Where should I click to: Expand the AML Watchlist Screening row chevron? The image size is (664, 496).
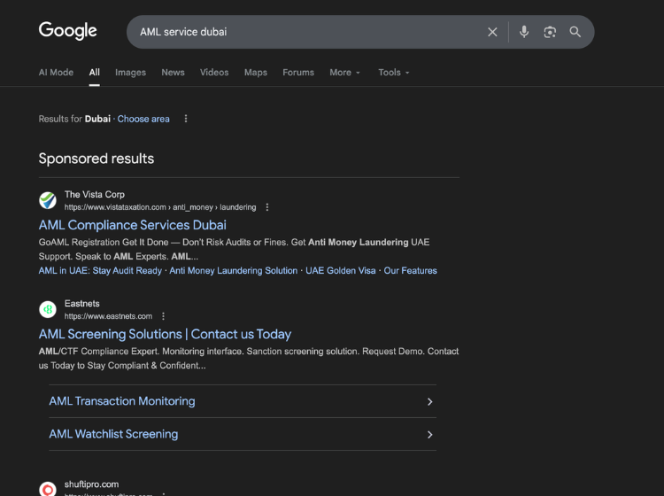(x=429, y=435)
